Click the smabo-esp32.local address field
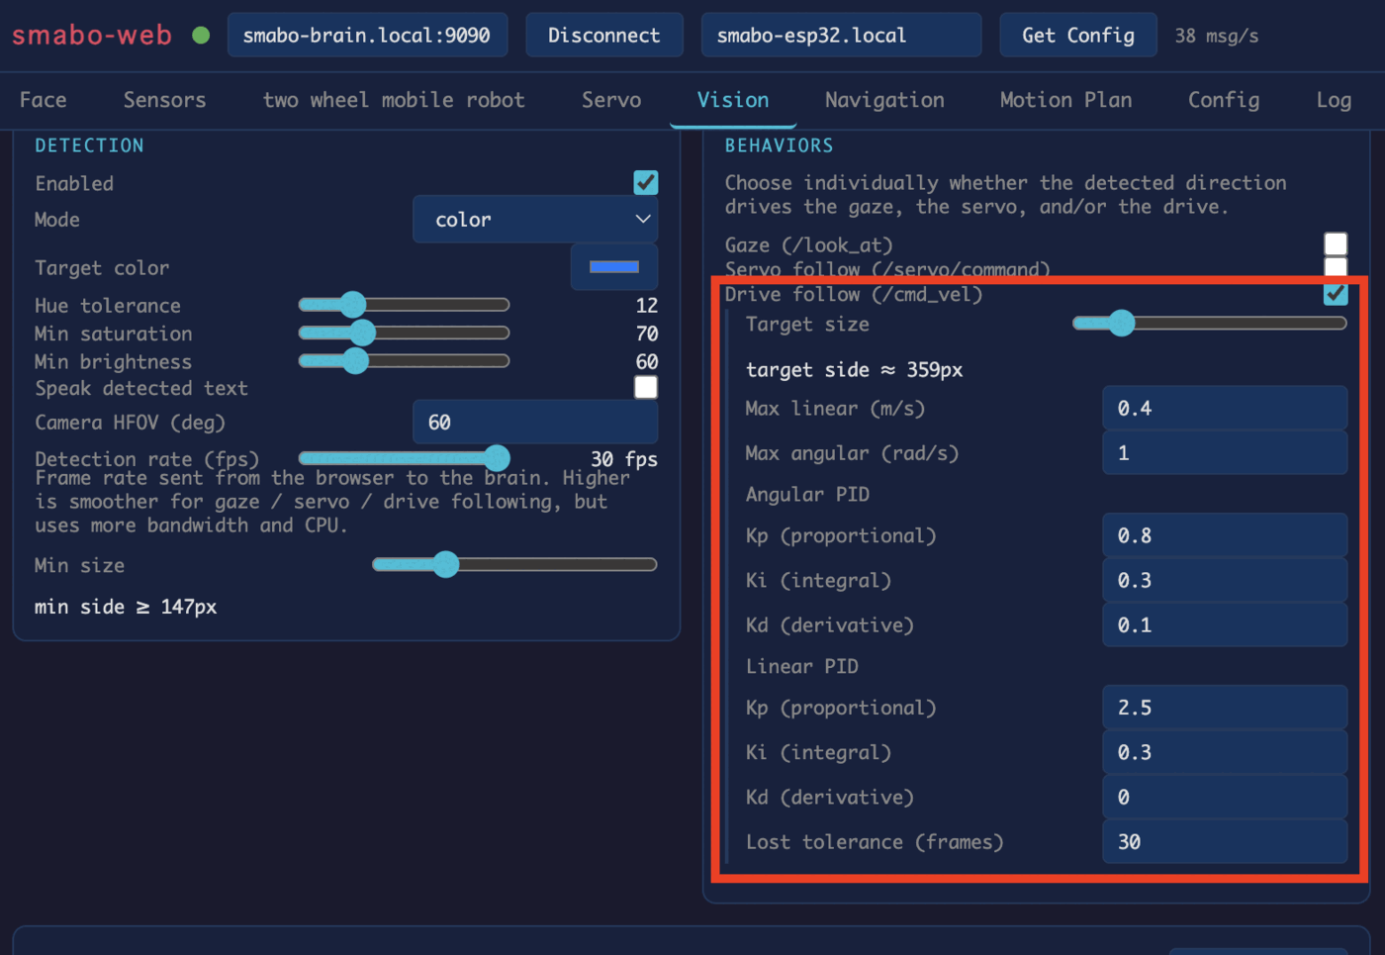The height and width of the screenshot is (955, 1385). (x=841, y=36)
